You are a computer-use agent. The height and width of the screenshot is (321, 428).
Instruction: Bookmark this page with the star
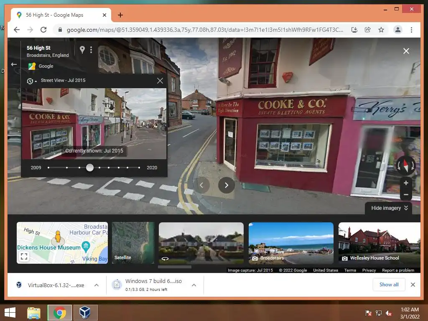[381, 30]
